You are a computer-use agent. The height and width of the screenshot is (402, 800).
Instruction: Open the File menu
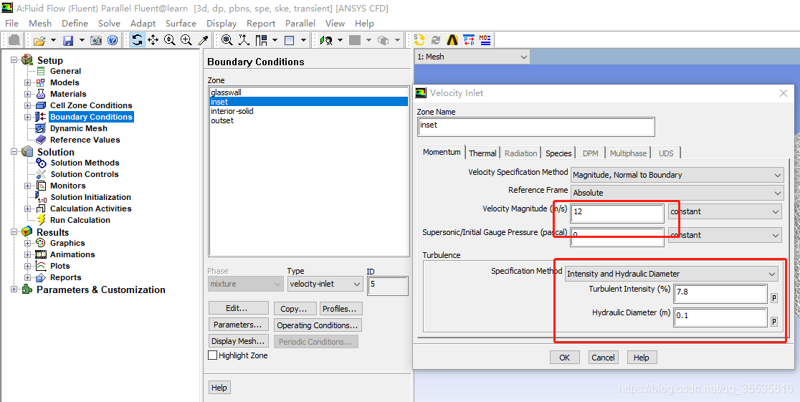tap(11, 24)
